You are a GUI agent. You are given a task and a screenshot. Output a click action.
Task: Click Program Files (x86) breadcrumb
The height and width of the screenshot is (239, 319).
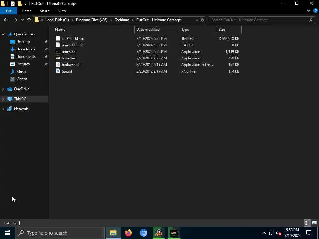[x=92, y=20]
